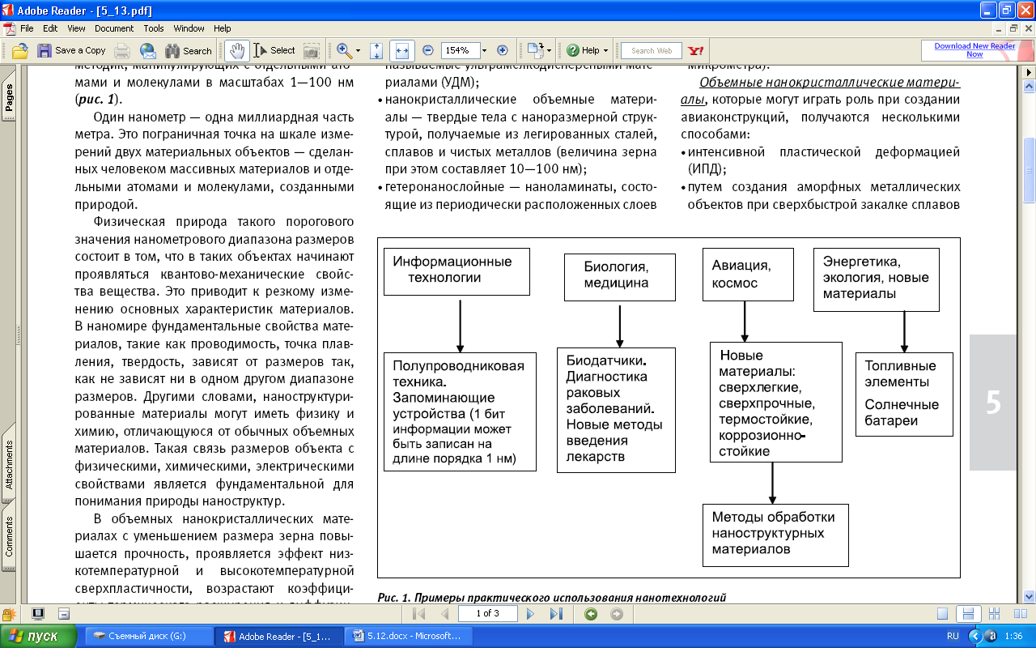Open the Edit menu
Image resolution: width=1036 pixels, height=648 pixels.
tap(50, 28)
